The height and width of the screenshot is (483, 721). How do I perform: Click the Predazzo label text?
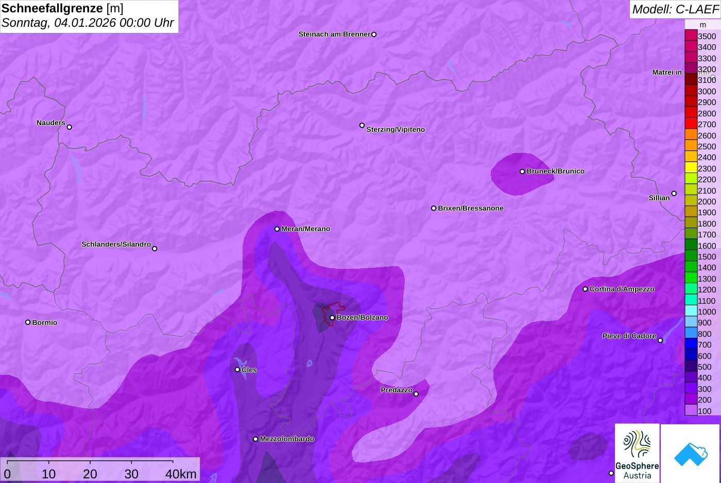tap(397, 390)
